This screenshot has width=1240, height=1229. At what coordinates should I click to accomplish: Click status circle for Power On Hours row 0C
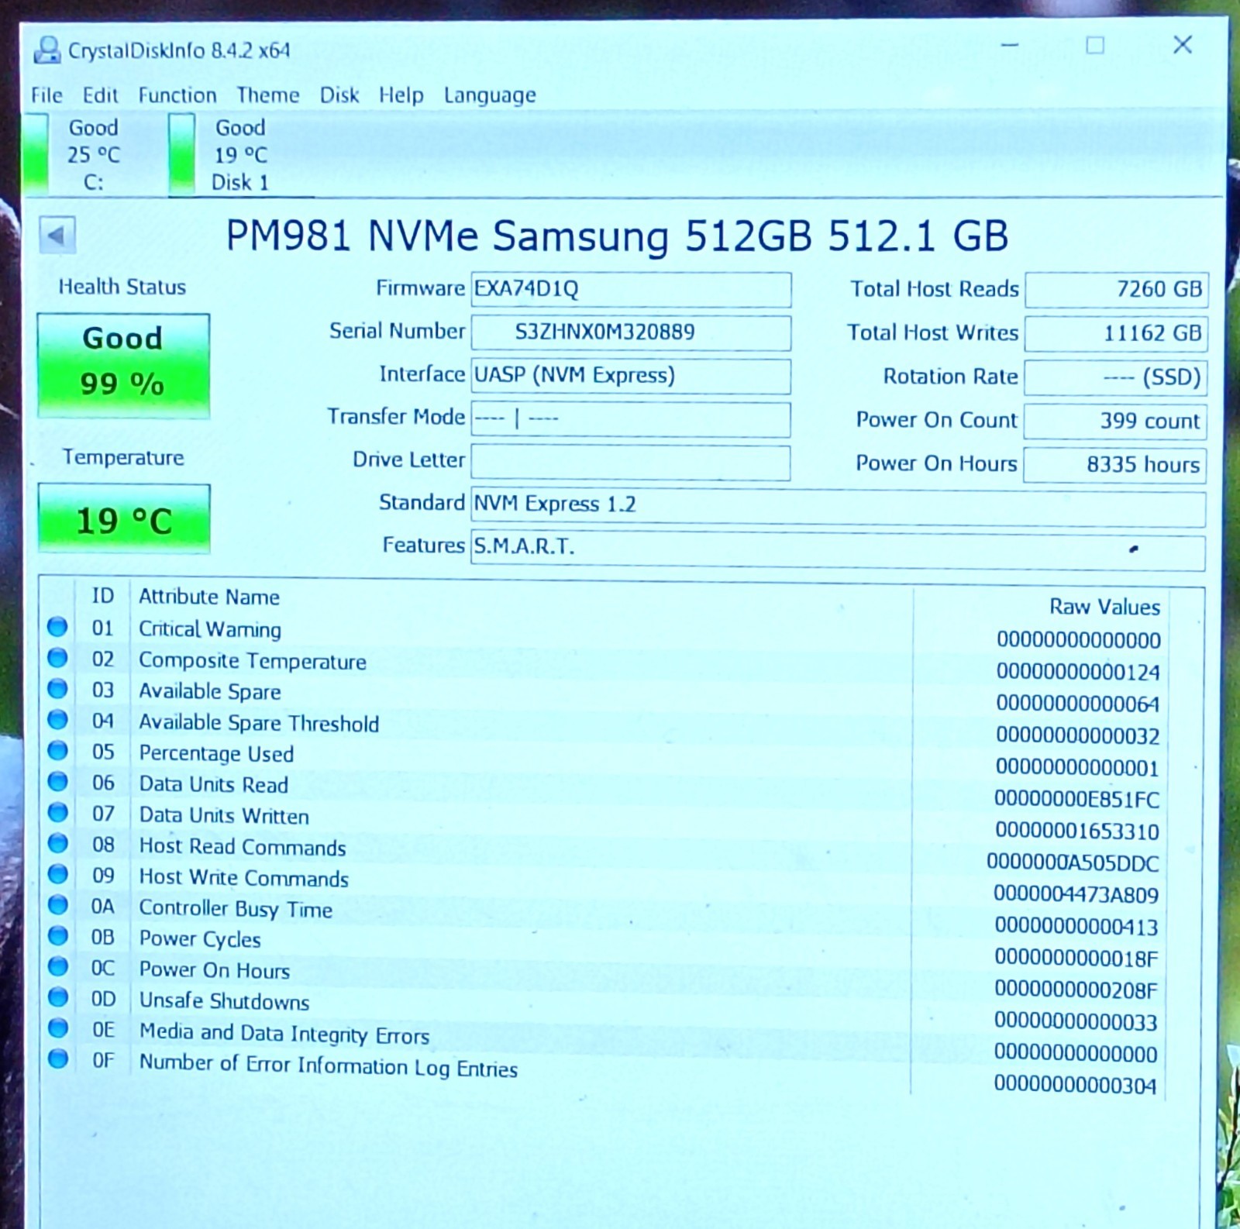coord(57,966)
